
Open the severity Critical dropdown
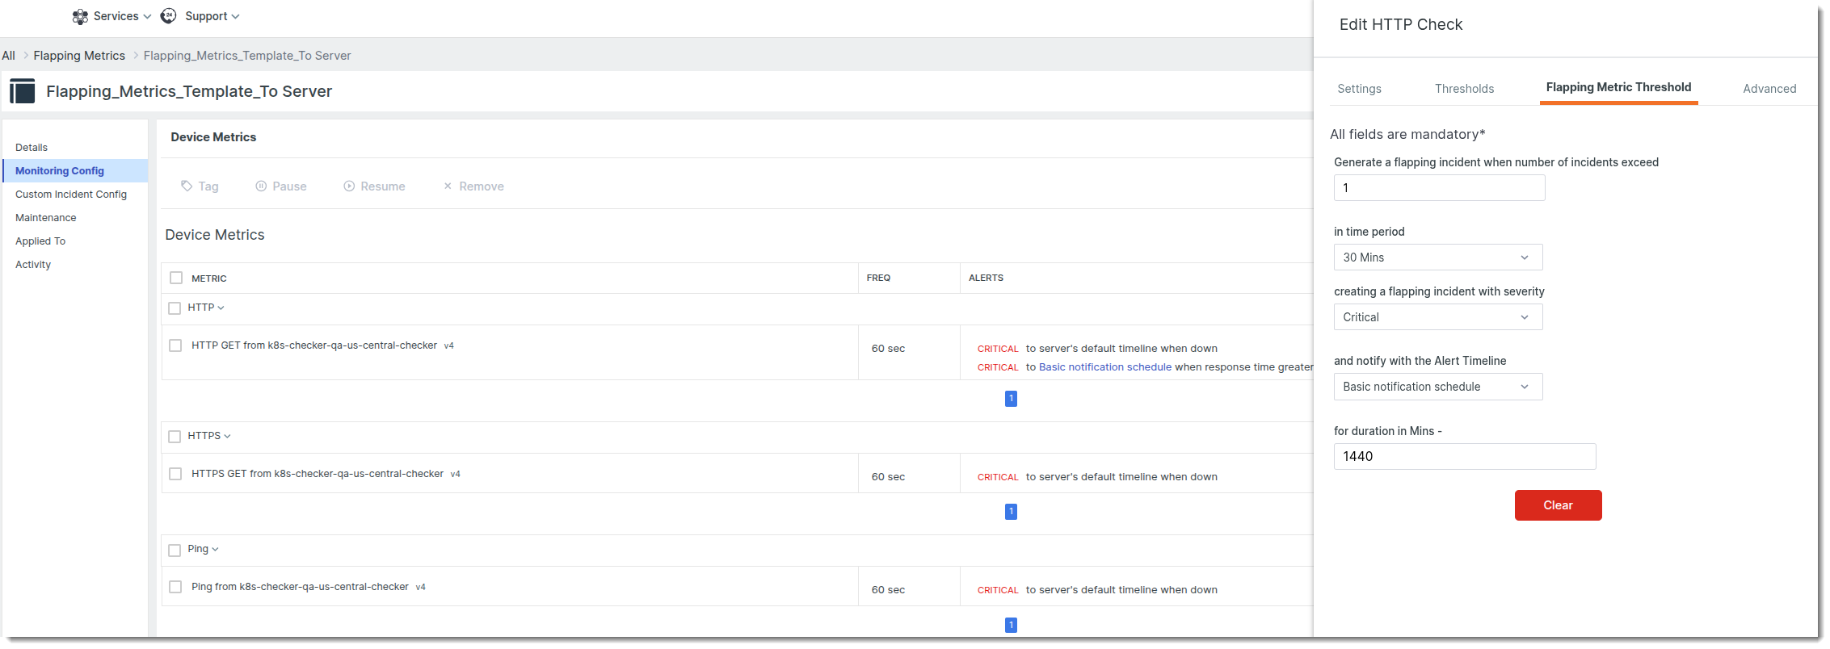coord(1437,317)
